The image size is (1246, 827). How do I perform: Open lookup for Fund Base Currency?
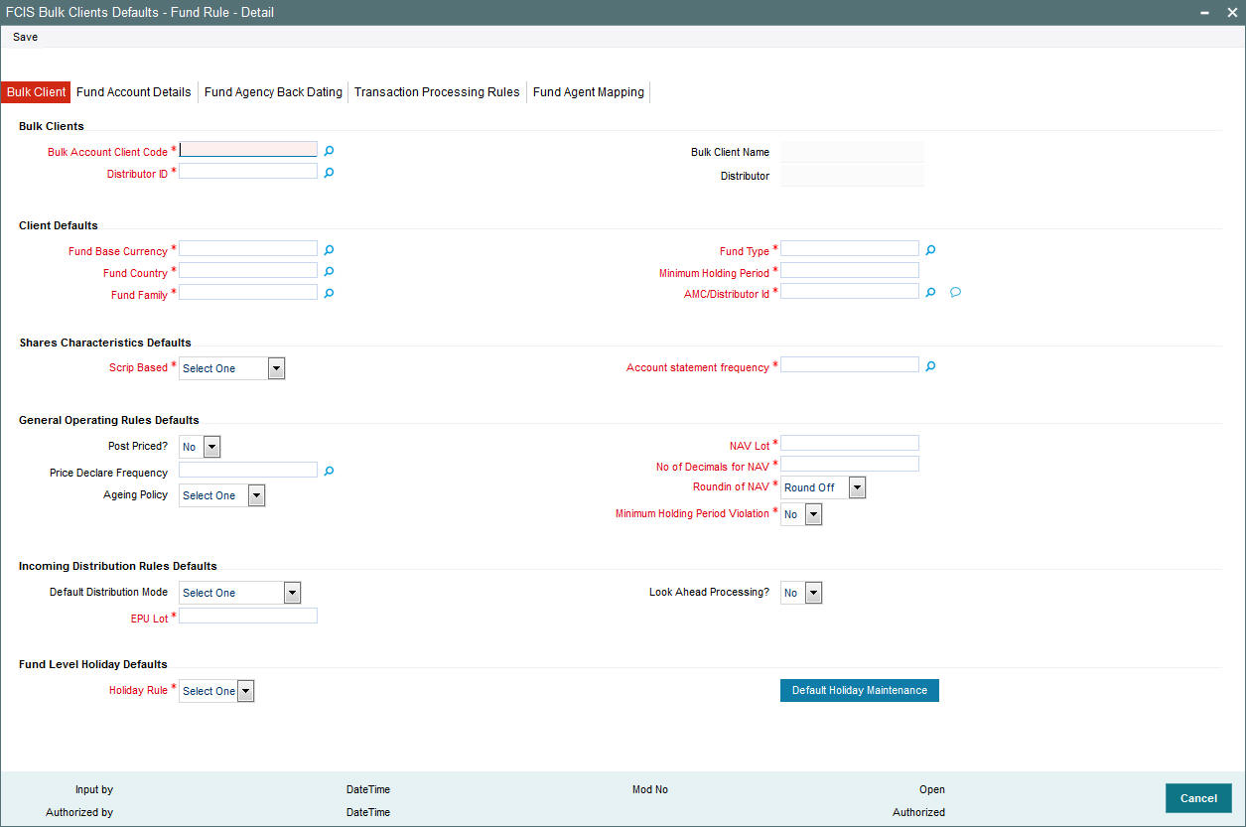tap(330, 250)
